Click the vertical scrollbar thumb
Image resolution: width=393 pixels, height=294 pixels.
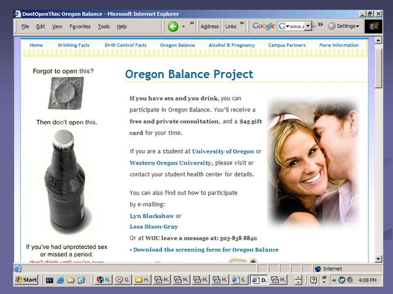378,68
